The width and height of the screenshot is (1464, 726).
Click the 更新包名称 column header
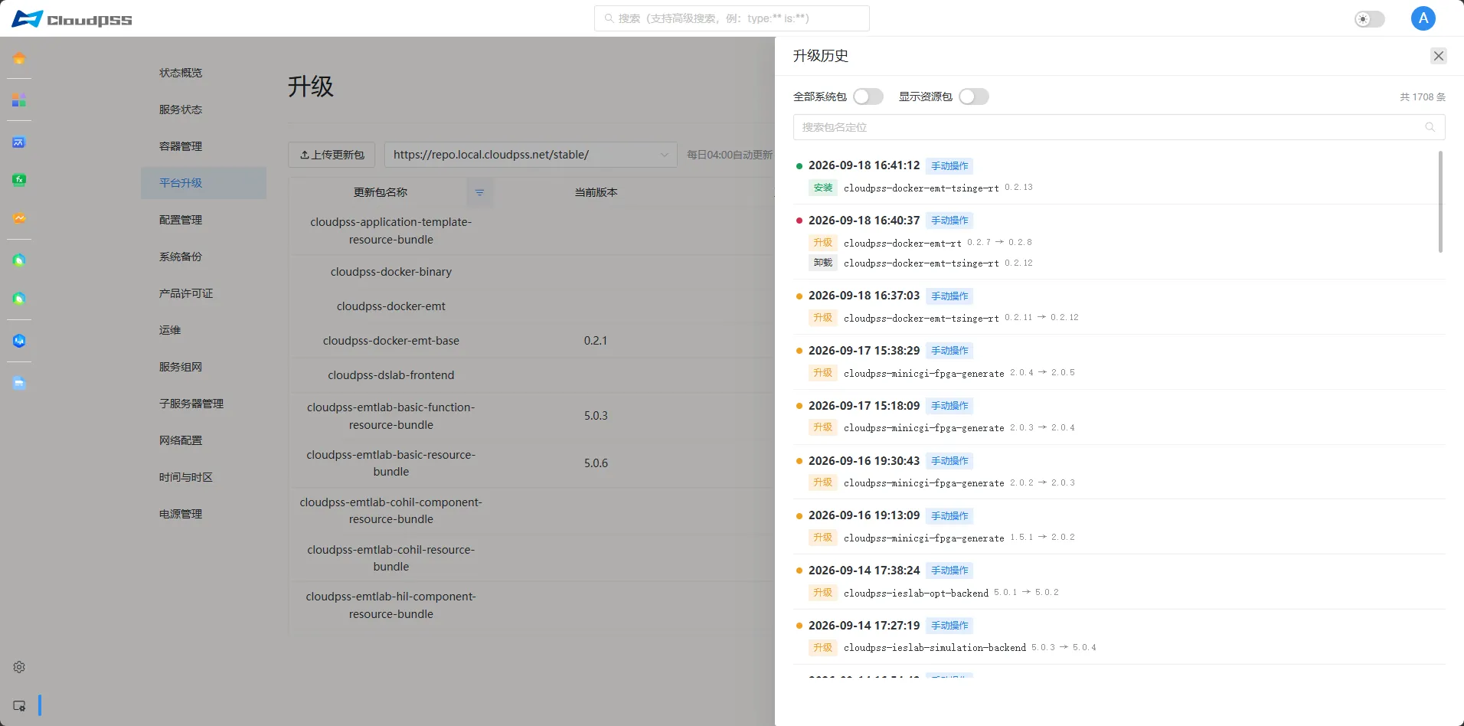tap(381, 192)
